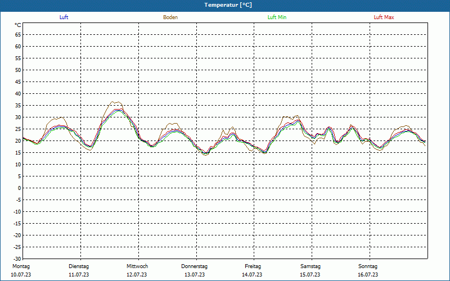Screen dimensions: 450x281
Task: Click the y-axis value '60'
Action: (x=18, y=46)
